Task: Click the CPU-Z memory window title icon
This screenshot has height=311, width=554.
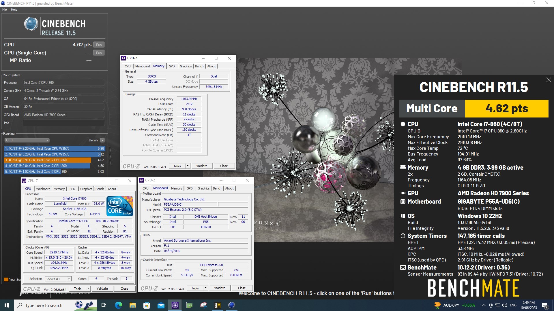Action: pos(123,58)
